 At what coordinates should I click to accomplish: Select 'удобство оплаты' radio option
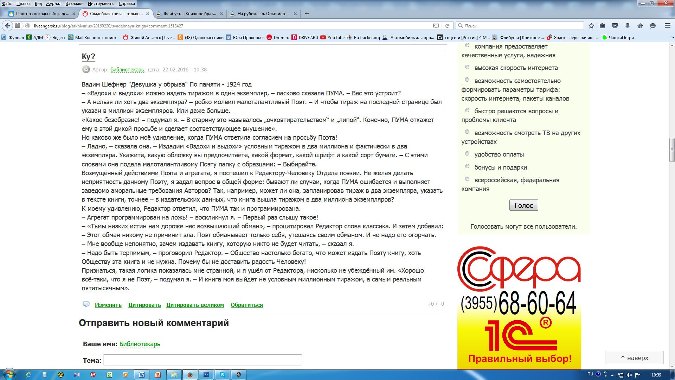(467, 154)
